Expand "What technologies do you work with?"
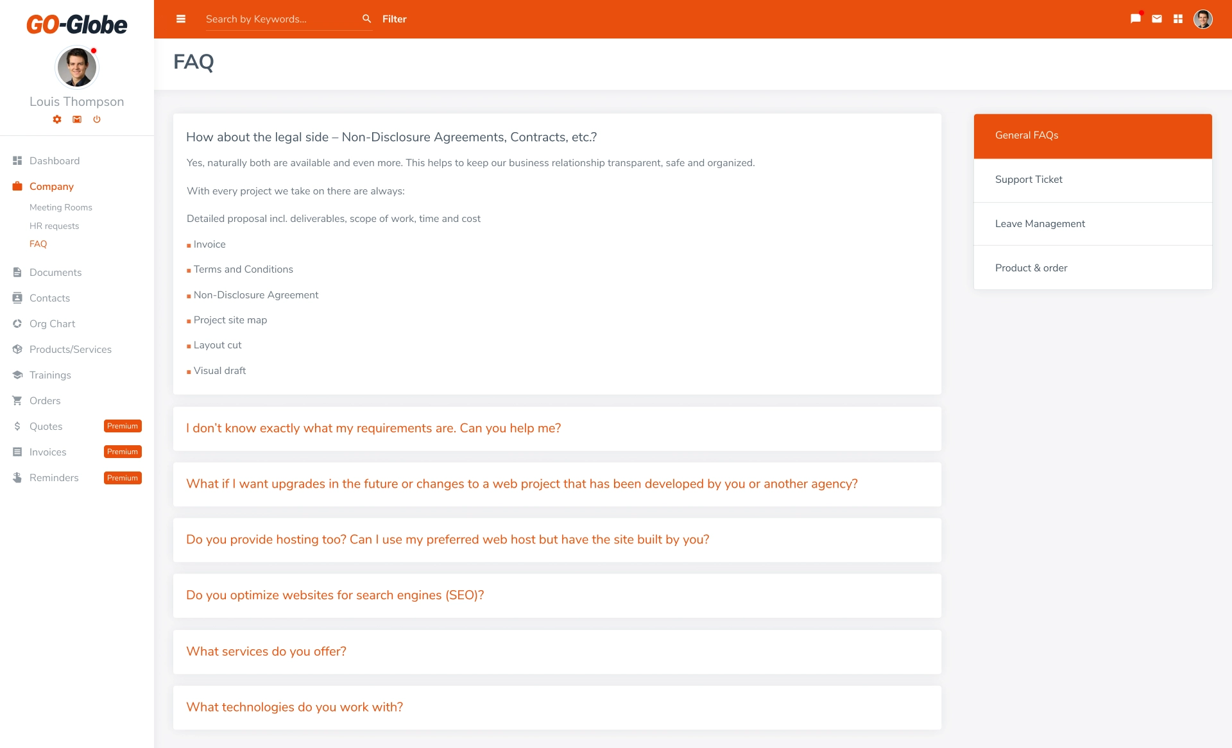This screenshot has width=1232, height=748. [295, 707]
